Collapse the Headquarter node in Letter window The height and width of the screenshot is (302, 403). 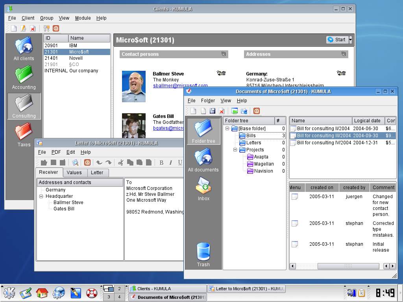41,196
